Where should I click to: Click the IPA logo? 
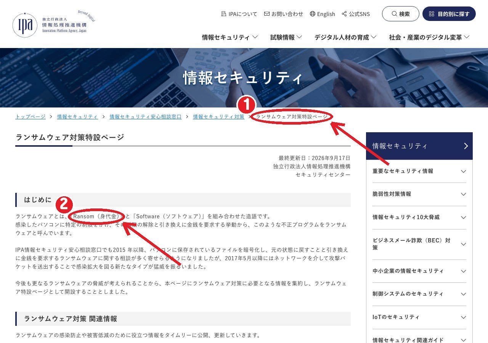(x=54, y=24)
